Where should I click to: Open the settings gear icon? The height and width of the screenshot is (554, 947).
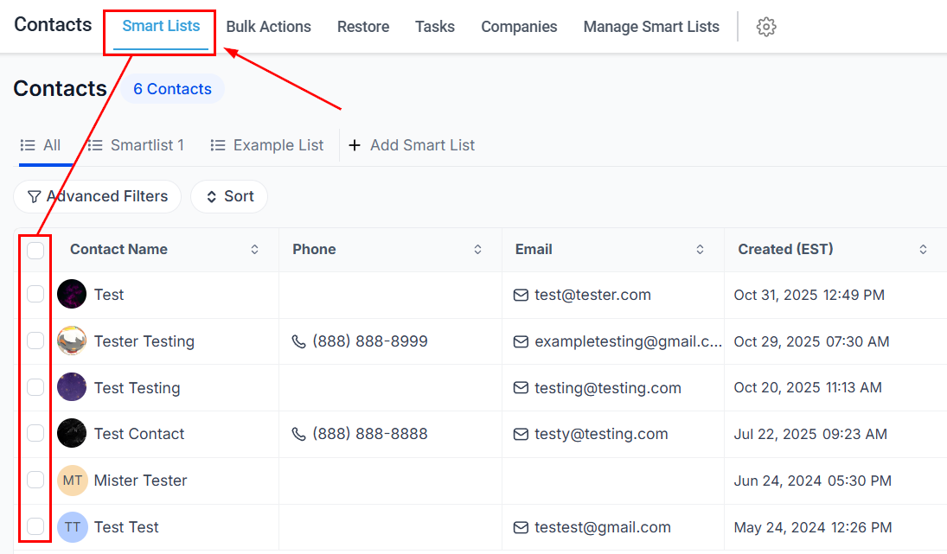click(x=765, y=27)
